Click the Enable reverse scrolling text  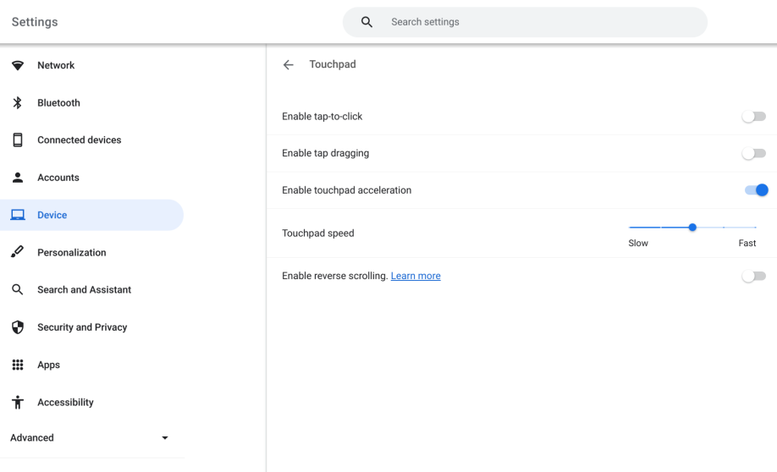point(335,276)
